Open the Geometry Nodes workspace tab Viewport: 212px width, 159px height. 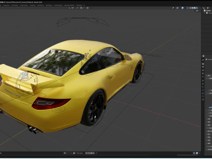(69, 5)
